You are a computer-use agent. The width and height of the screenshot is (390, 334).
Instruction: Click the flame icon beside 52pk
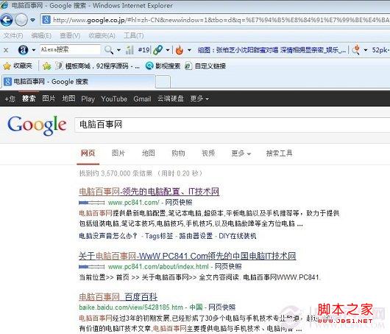pos(356,49)
